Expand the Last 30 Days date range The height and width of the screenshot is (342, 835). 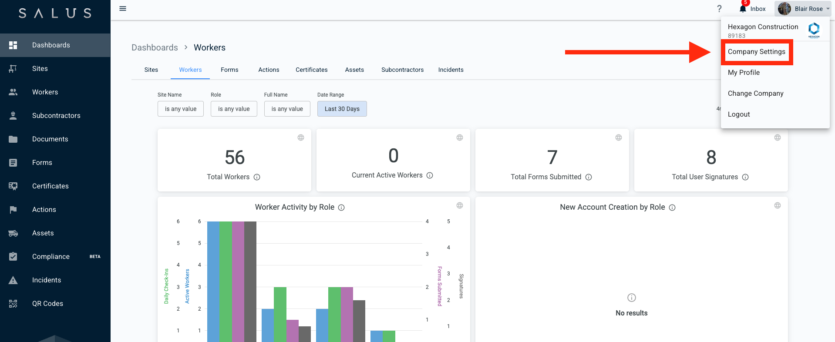342,109
